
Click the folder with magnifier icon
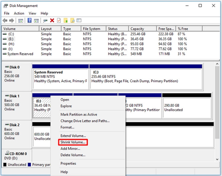(72, 20)
